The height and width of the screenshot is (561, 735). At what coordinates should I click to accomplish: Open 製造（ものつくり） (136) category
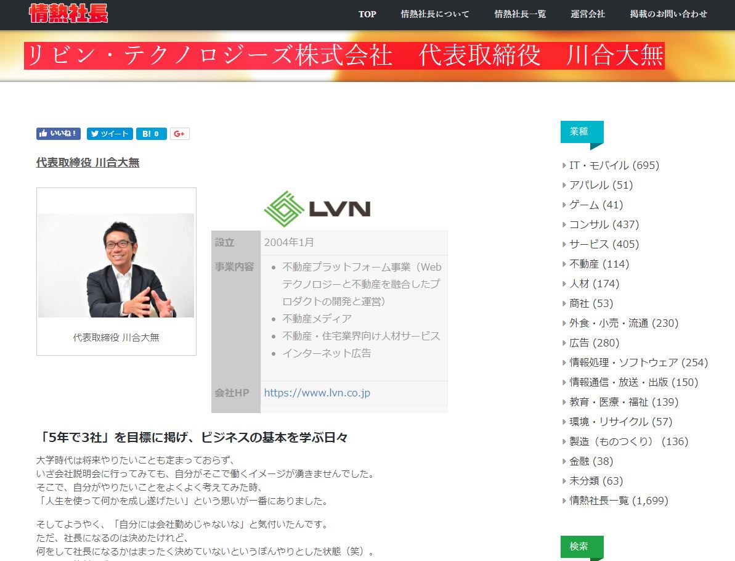tap(628, 441)
